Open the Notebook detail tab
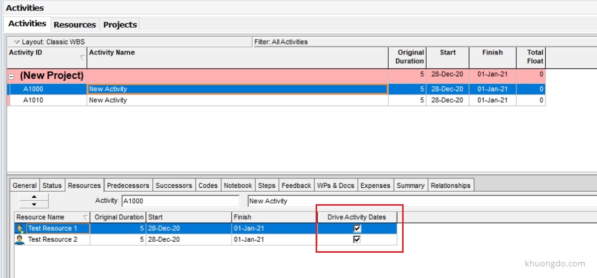This screenshot has width=597, height=278. tap(238, 185)
